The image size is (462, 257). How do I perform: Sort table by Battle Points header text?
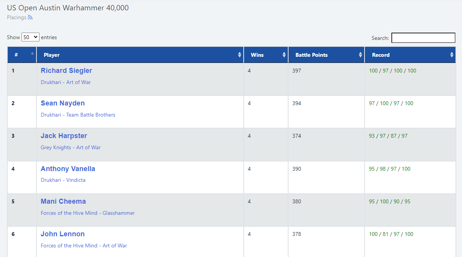pyautogui.click(x=311, y=55)
